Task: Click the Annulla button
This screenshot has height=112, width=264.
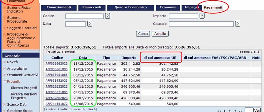Action: pyautogui.click(x=160, y=34)
